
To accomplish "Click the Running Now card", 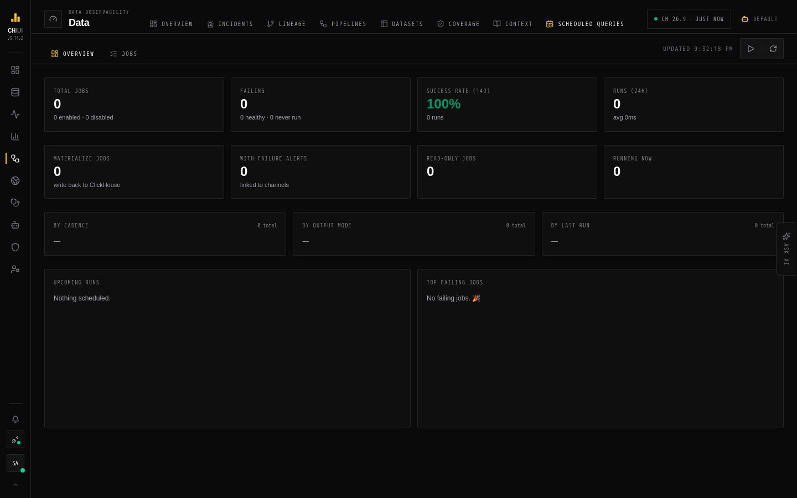I will click(694, 172).
